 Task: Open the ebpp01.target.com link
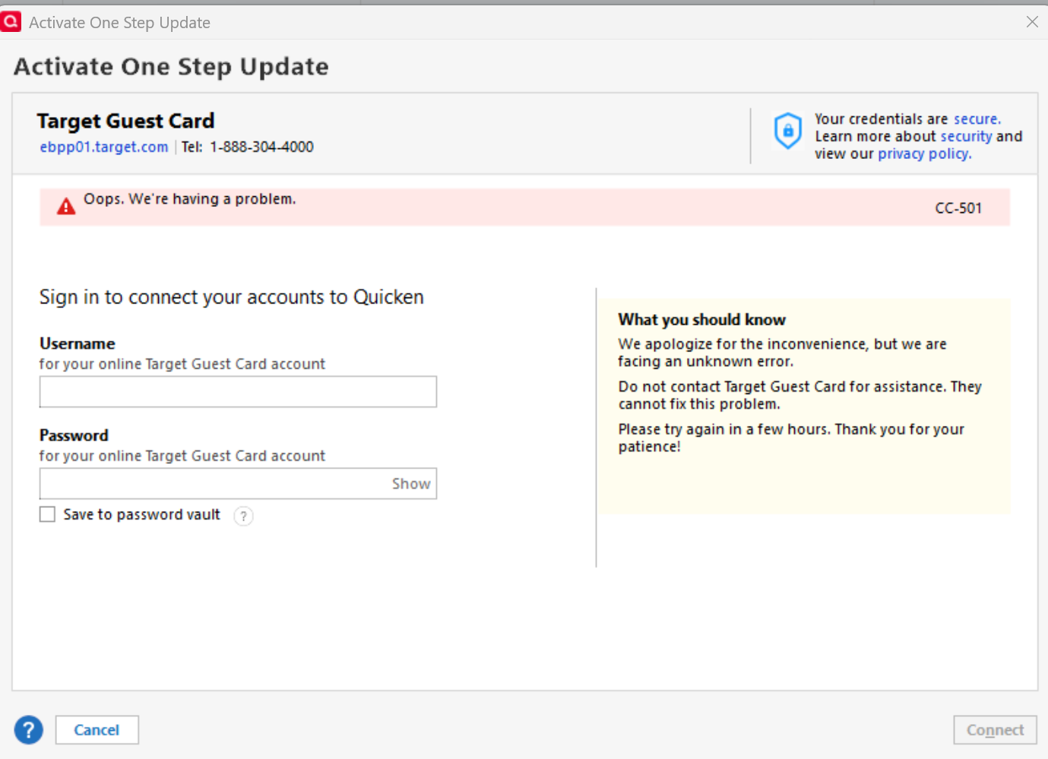tap(104, 147)
